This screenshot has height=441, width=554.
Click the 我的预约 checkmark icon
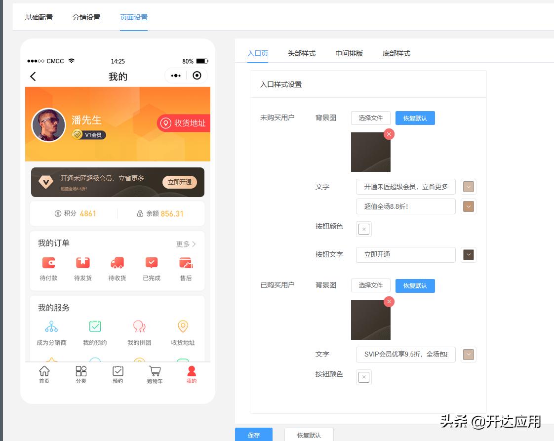pos(95,326)
